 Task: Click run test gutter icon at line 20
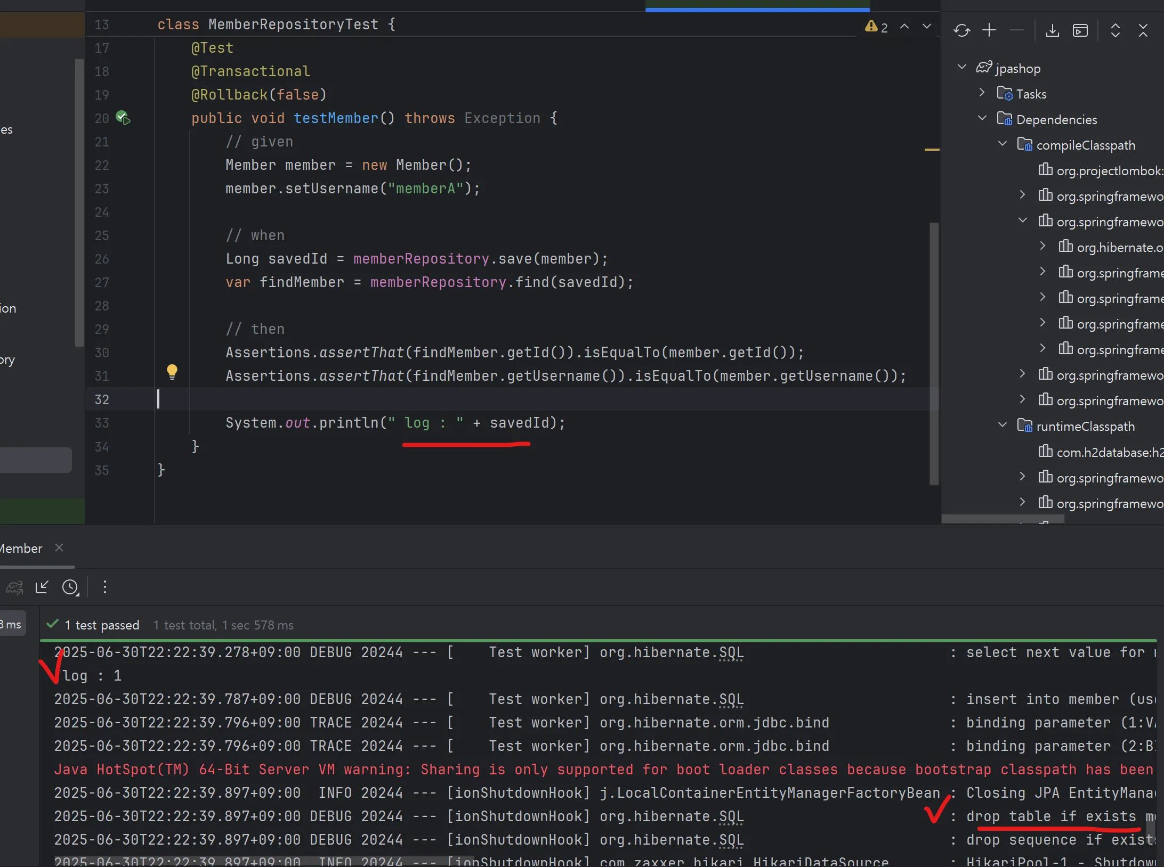click(123, 118)
